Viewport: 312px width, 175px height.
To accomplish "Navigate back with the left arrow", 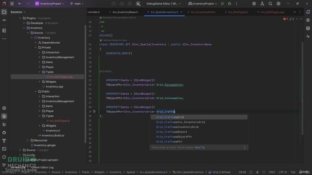I will pos(19,3).
